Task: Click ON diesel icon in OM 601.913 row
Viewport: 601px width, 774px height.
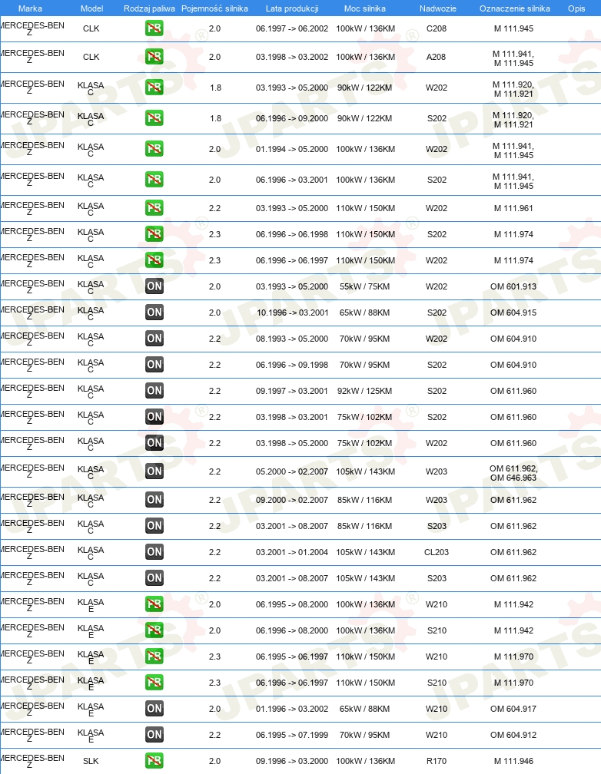Action: tap(154, 286)
